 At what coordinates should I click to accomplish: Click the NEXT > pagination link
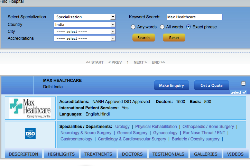(140, 62)
